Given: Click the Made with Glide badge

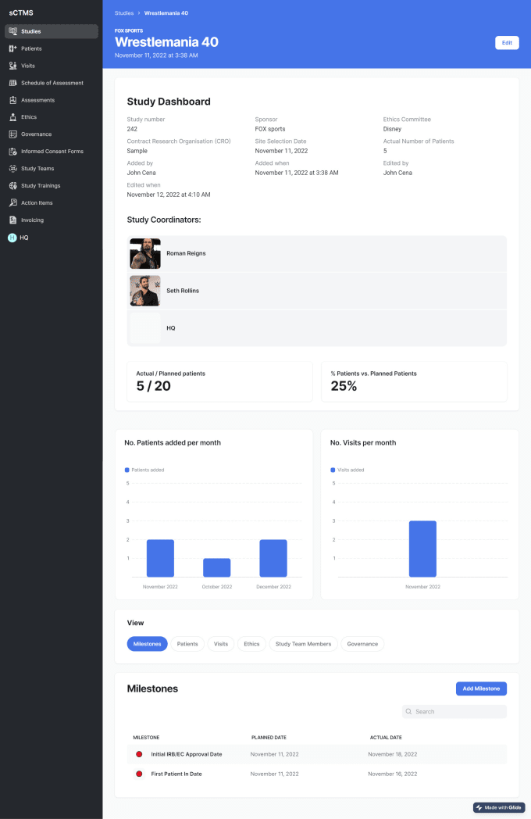Looking at the screenshot, I should 499,807.
